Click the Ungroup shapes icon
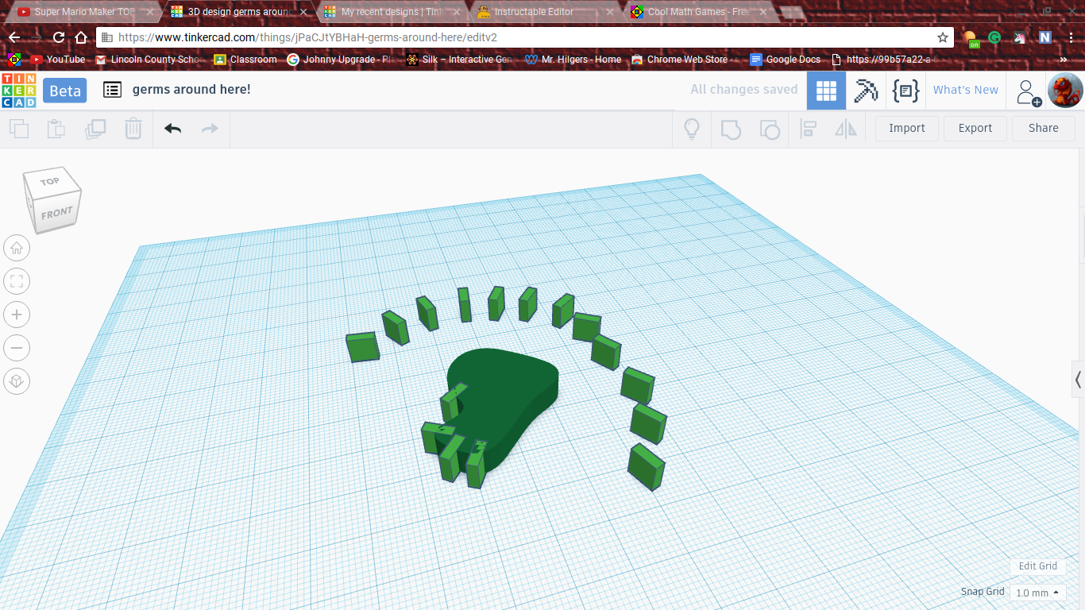1085x610 pixels. tap(769, 129)
